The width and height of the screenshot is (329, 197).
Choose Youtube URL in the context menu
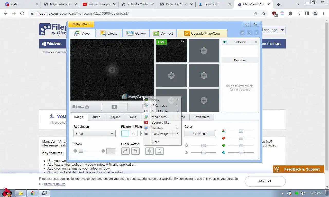(x=162, y=123)
